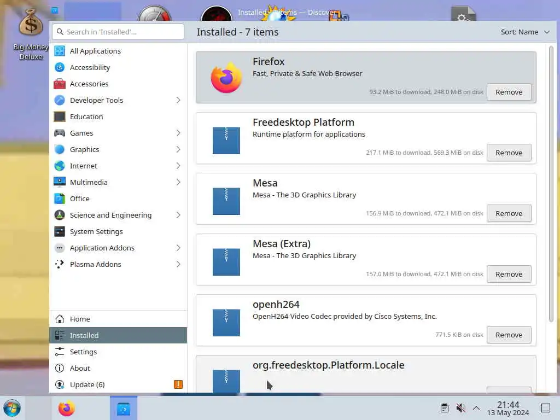Open Firefox from the taskbar

[66, 408]
